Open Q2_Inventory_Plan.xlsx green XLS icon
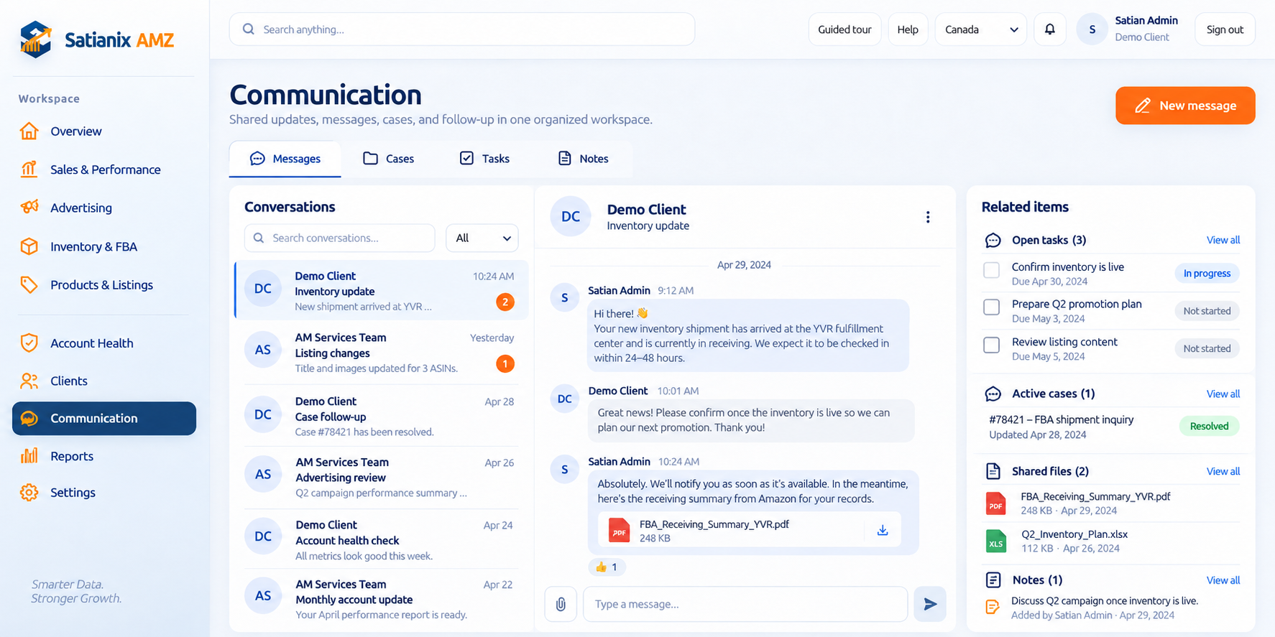 995,541
